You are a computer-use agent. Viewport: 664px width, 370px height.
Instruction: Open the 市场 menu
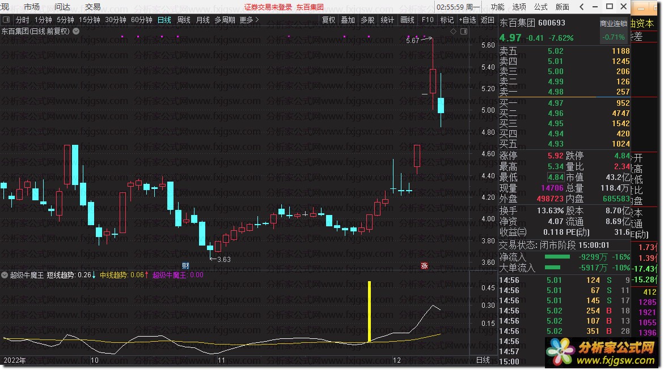[x=32, y=7]
